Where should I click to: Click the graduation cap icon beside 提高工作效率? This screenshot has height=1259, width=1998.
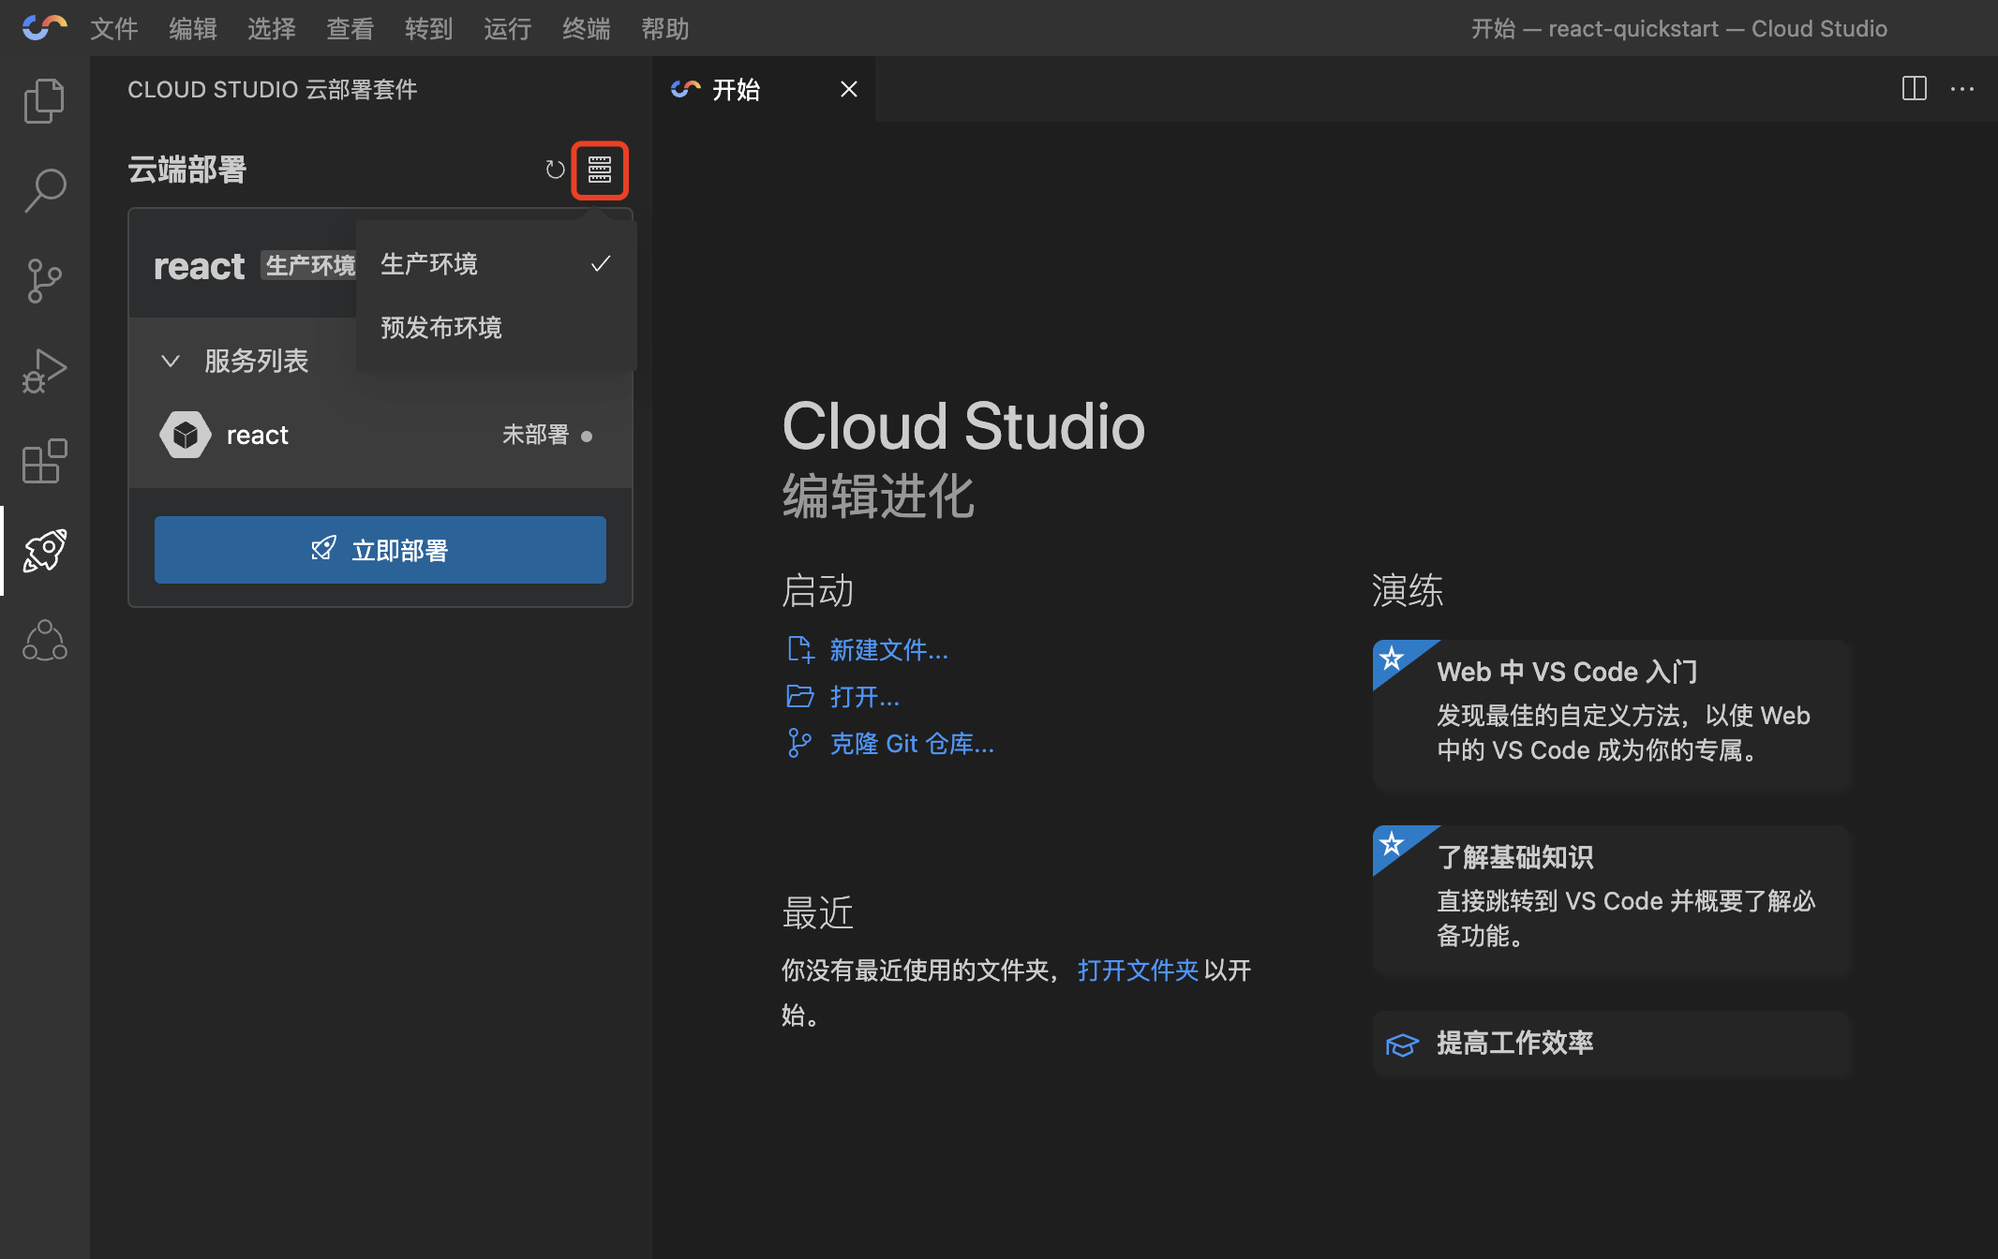[x=1402, y=1044]
